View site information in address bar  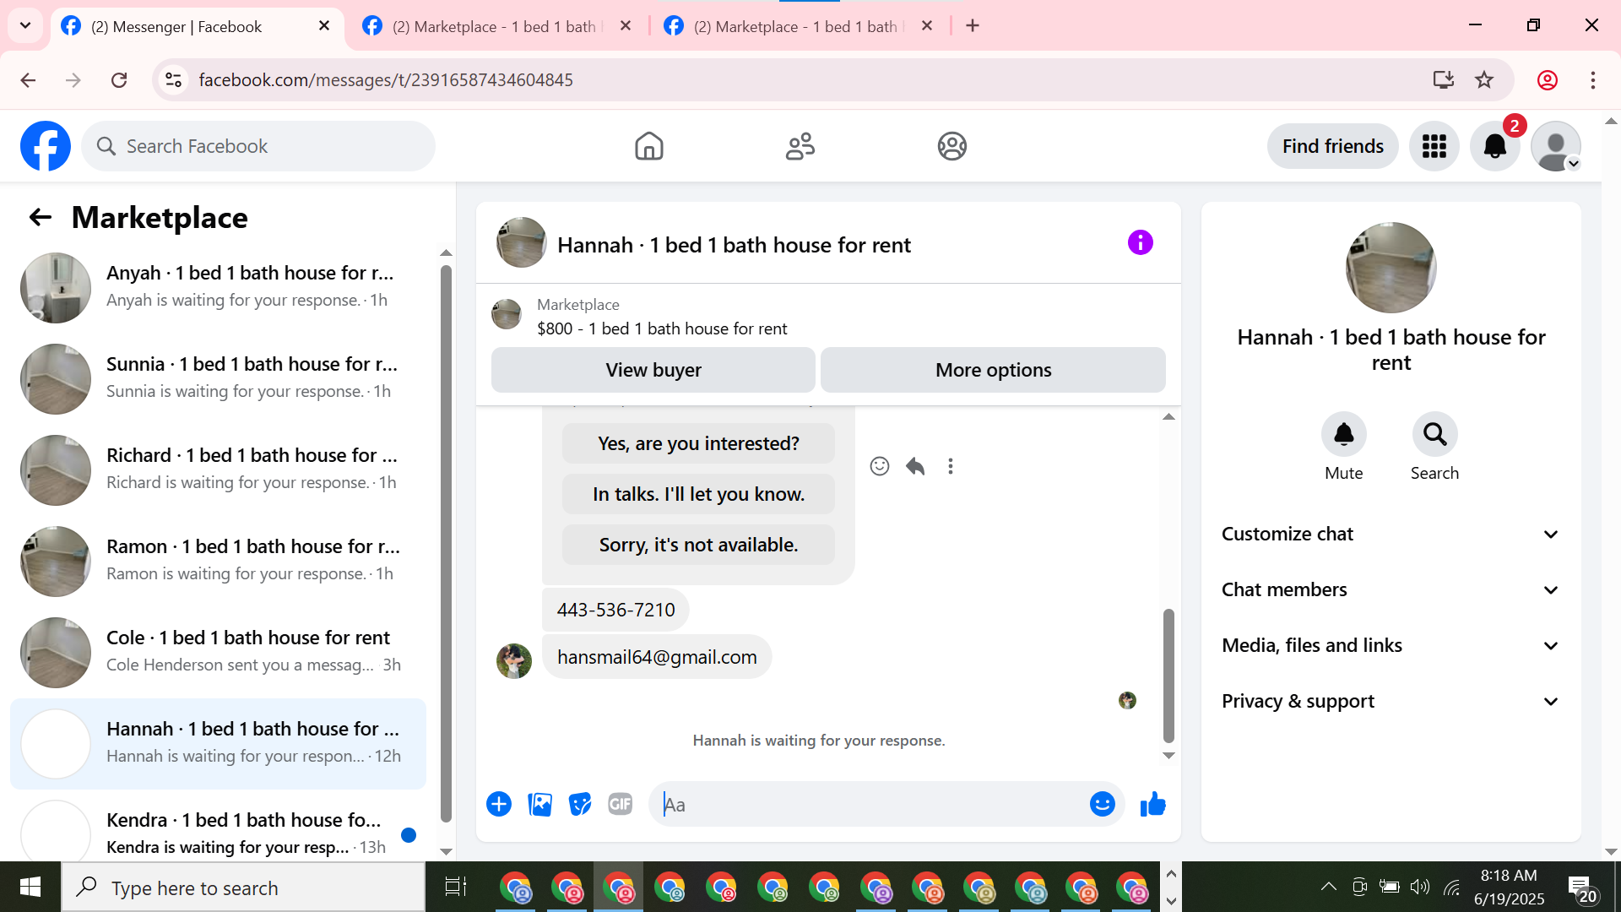[x=173, y=79]
